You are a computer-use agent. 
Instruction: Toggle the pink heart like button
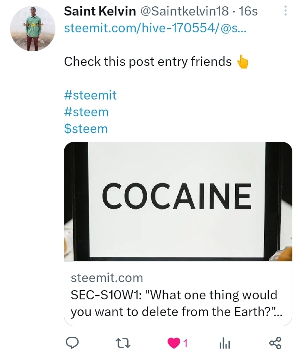tap(174, 343)
